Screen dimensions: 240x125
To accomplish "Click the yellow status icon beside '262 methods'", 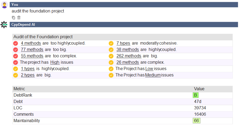I will 111,56.
